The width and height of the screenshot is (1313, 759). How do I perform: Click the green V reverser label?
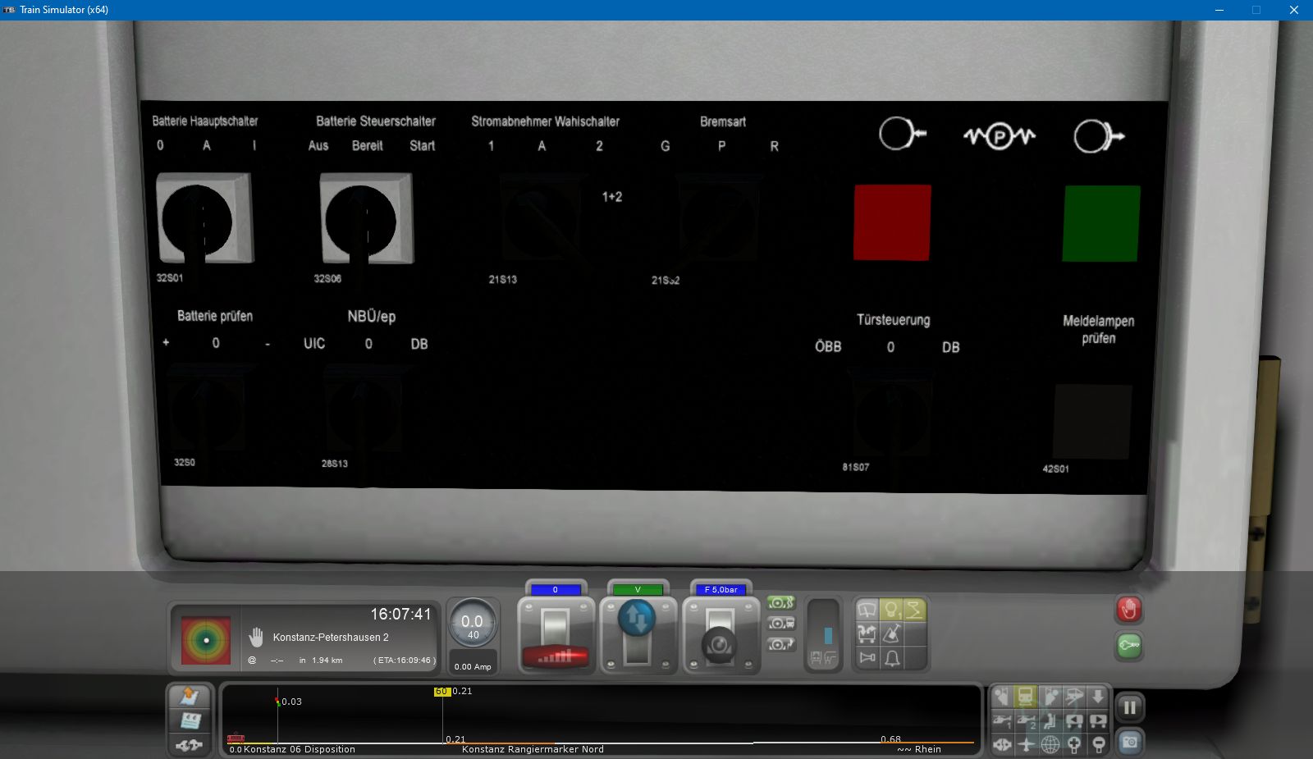point(638,589)
